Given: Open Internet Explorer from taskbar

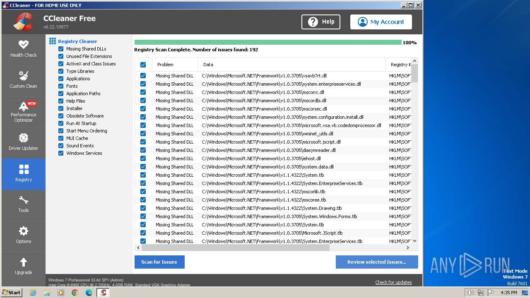Looking at the screenshot, I should coord(33,293).
